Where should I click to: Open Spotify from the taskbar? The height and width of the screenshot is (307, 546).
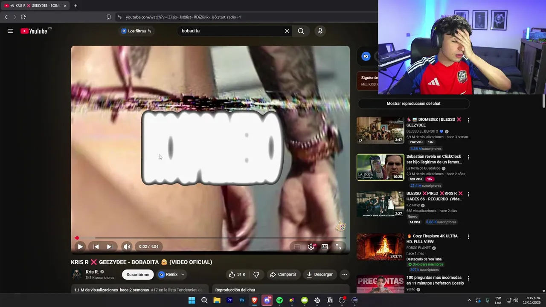279,300
